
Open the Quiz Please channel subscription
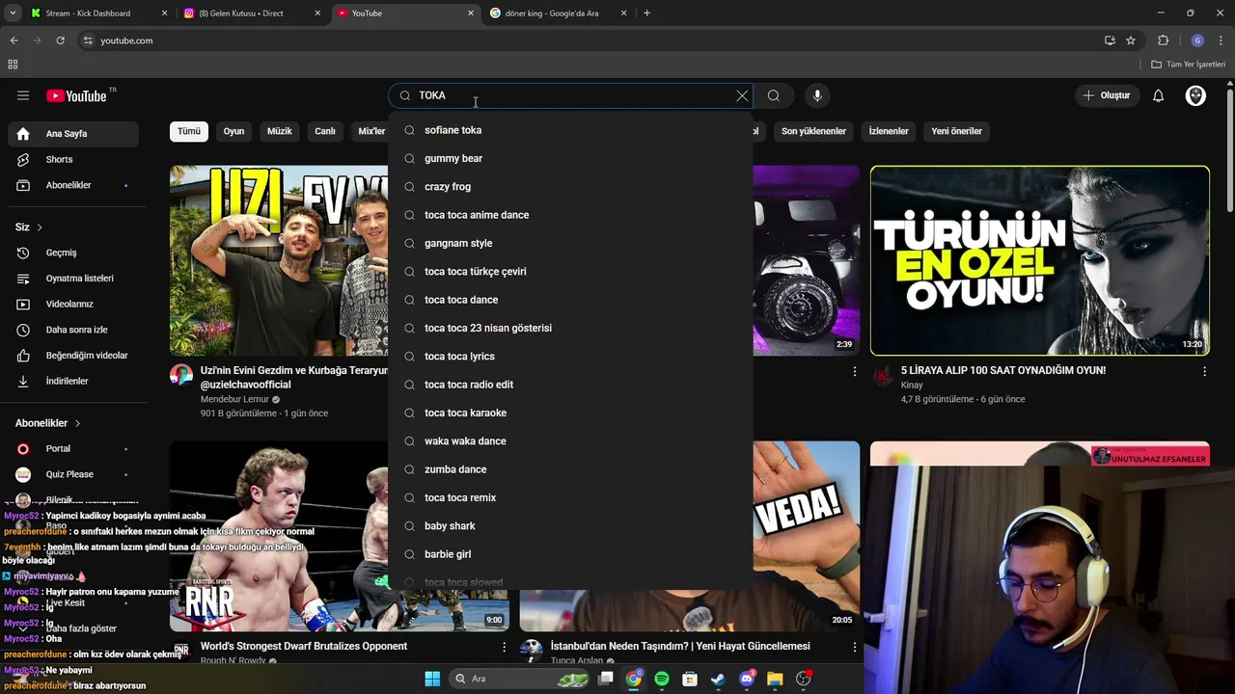point(73,474)
